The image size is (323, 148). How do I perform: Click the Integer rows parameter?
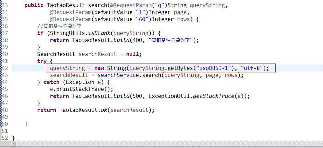(171, 19)
